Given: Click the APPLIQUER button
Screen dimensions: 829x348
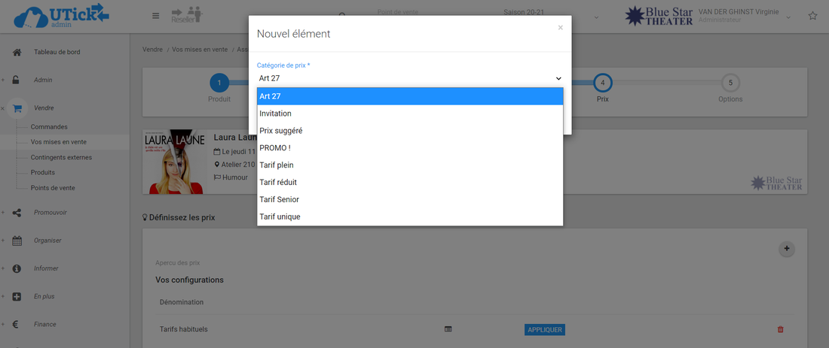Looking at the screenshot, I should (544, 329).
